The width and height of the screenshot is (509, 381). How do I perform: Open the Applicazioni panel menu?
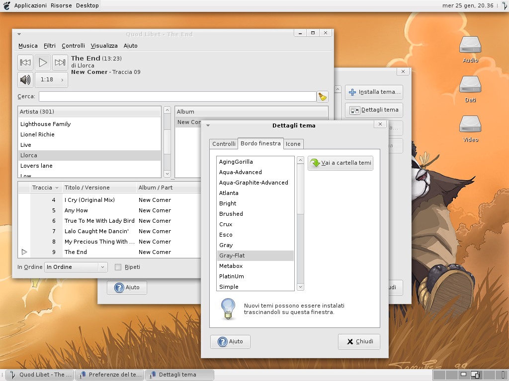click(x=30, y=5)
